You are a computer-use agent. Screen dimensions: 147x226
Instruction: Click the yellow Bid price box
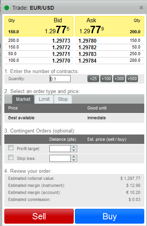(39, 26)
